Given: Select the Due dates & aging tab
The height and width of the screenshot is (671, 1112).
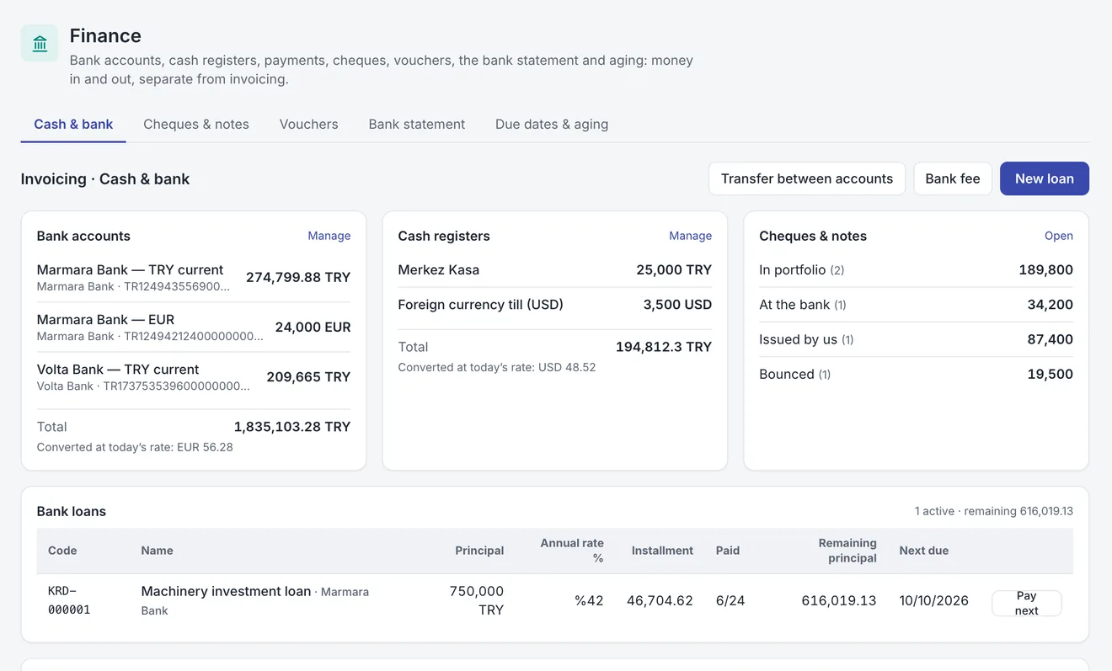Looking at the screenshot, I should pyautogui.click(x=552, y=125).
